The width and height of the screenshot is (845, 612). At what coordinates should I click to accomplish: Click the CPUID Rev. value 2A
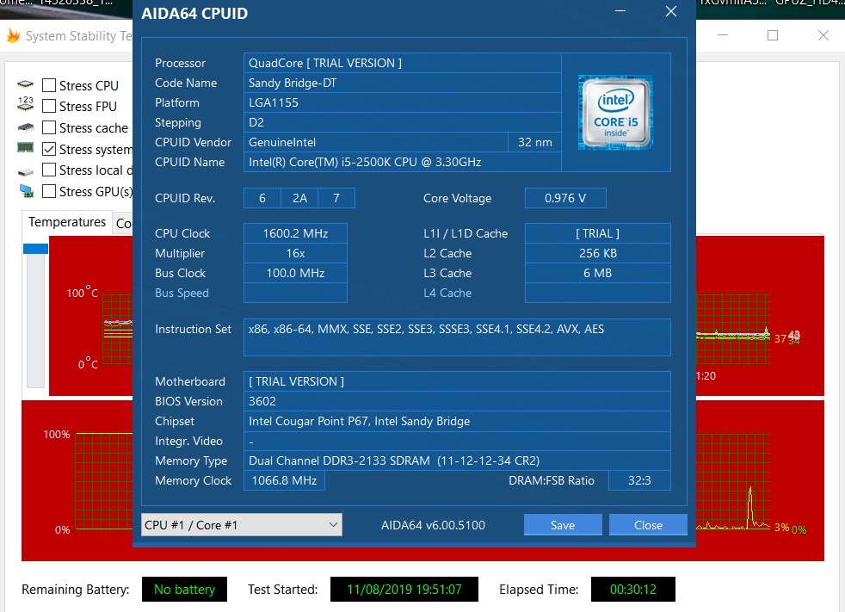[299, 198]
